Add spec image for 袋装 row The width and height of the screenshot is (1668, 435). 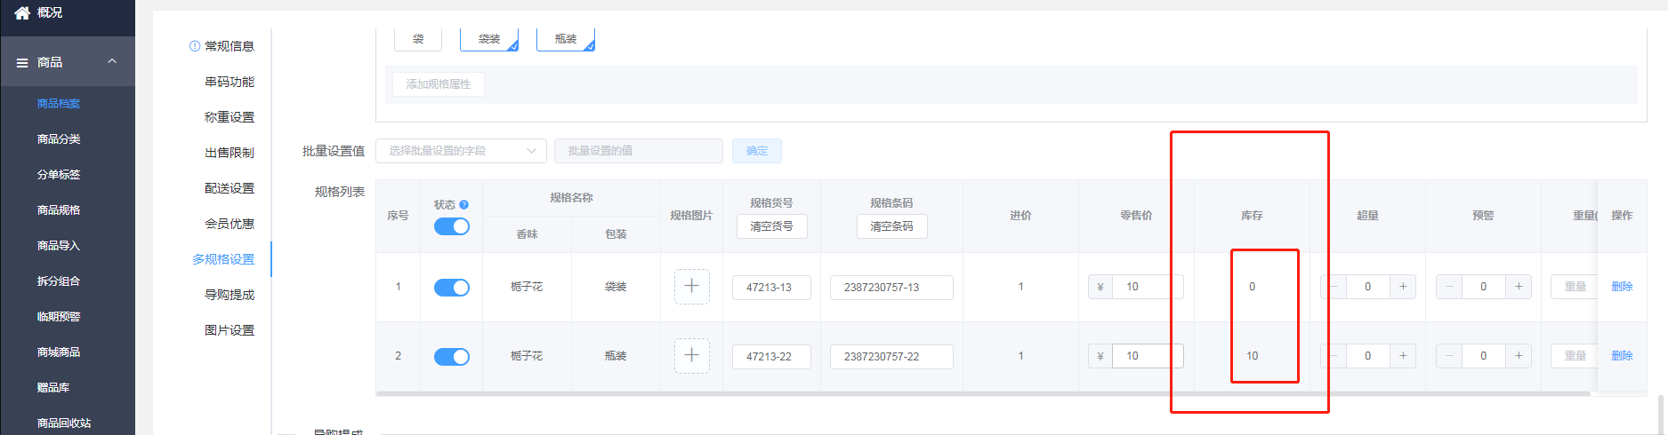click(x=691, y=287)
